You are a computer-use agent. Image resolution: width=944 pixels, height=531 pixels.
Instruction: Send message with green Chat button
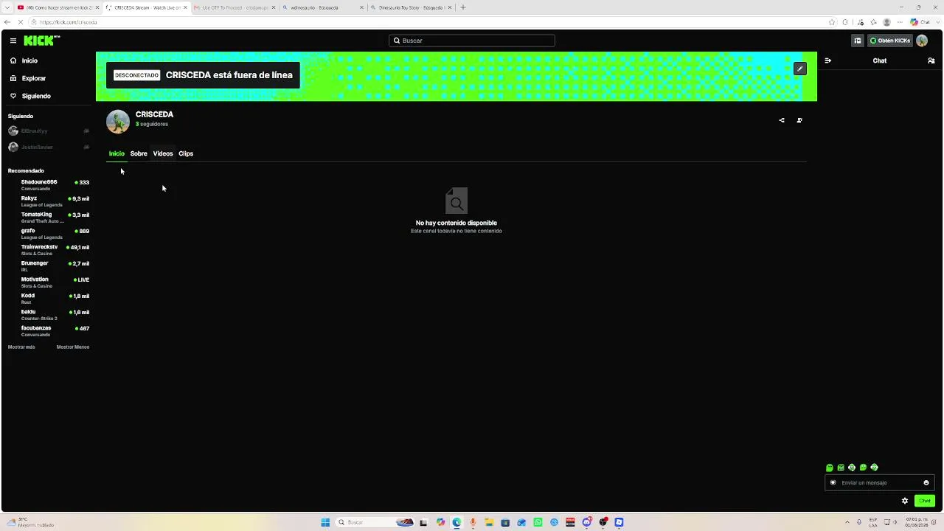pos(925,501)
